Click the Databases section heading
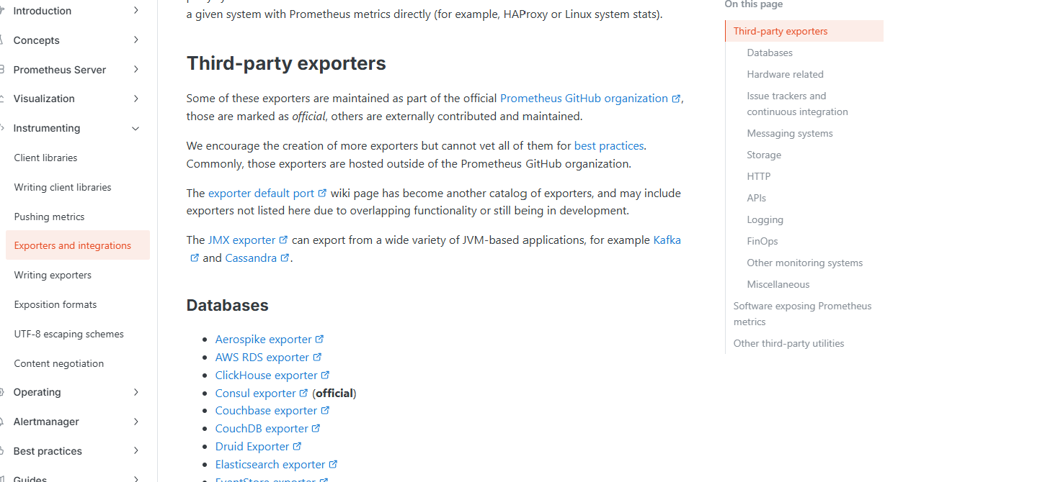The width and height of the screenshot is (1045, 482). (227, 305)
